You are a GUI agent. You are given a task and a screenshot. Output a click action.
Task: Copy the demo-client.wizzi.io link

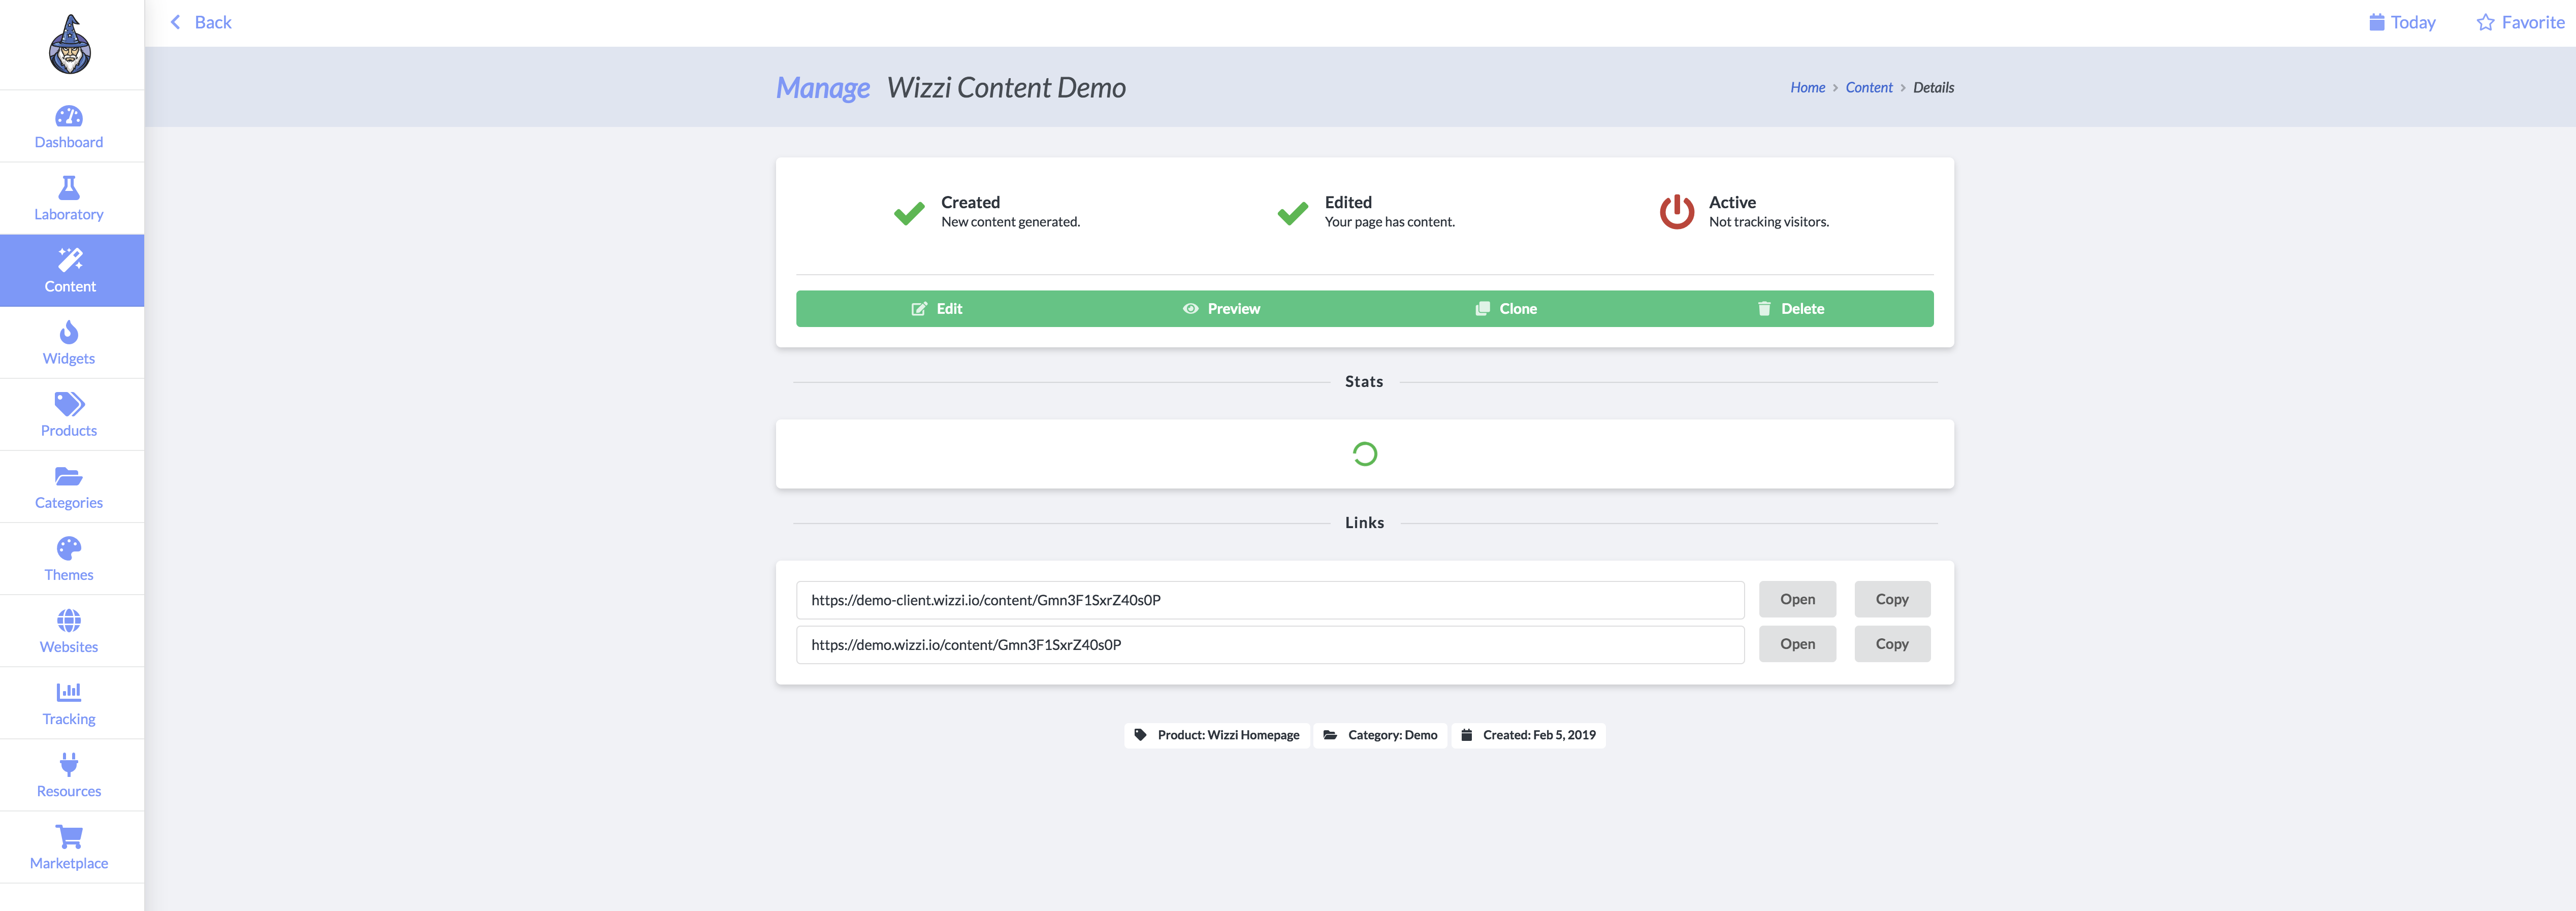click(x=1892, y=600)
